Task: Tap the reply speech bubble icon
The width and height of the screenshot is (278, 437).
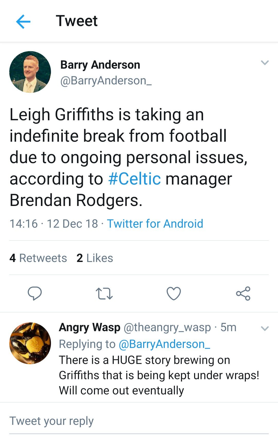Action: (x=35, y=293)
